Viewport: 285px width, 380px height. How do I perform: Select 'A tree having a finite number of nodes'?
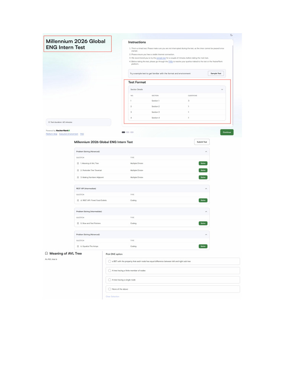tap(173, 271)
